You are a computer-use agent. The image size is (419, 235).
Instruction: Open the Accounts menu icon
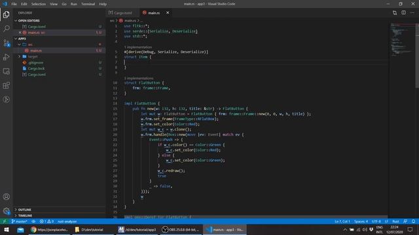coord(6,196)
